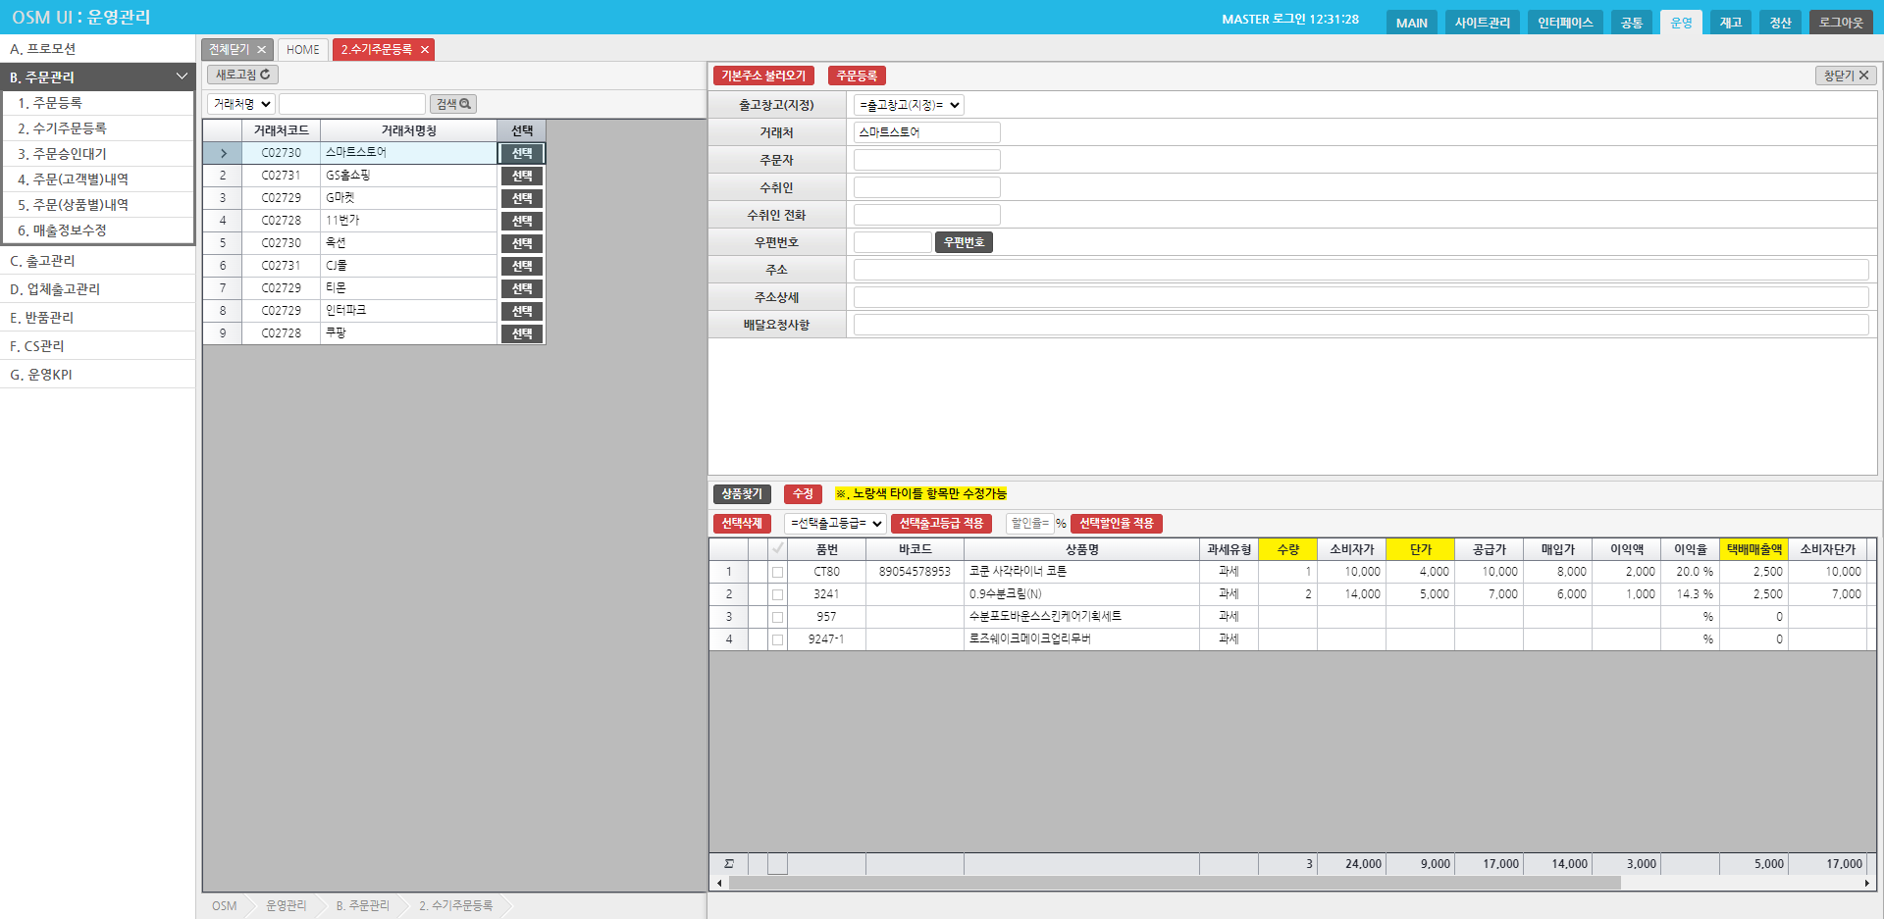Collapse the B. 주문관리 menu section
This screenshot has width=1884, height=919.
click(97, 77)
